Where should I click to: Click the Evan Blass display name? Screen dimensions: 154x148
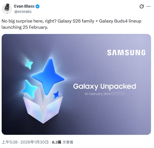pos(24,6)
